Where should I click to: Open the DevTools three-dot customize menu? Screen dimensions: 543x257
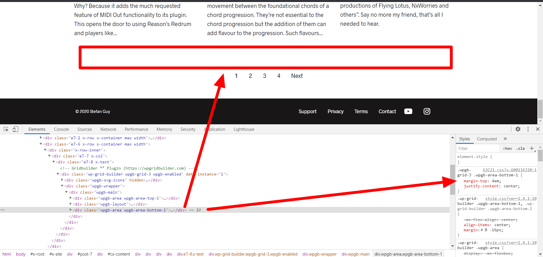click(x=528, y=129)
